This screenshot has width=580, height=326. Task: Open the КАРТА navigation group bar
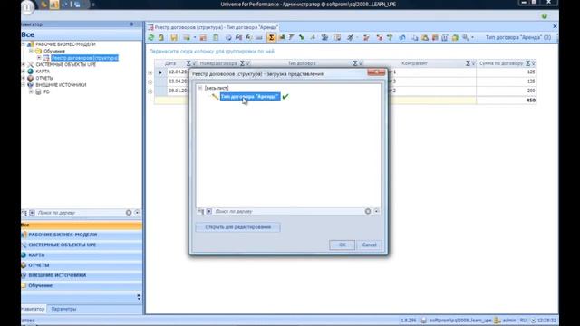(82, 255)
